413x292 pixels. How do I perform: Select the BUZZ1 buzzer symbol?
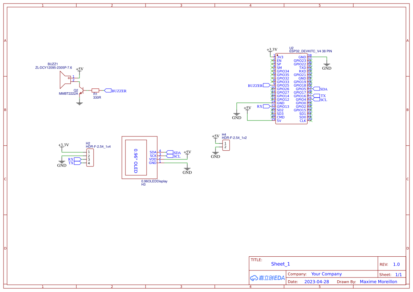pos(66,80)
